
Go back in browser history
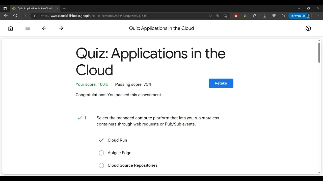(6, 16)
